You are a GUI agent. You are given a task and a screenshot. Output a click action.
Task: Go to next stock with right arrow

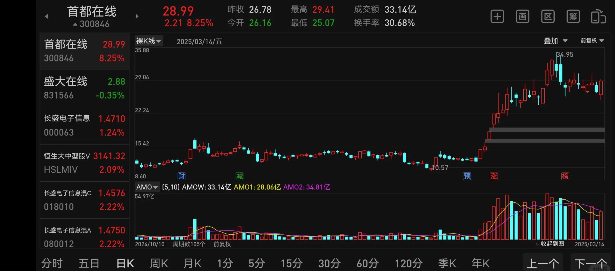(x=137, y=16)
